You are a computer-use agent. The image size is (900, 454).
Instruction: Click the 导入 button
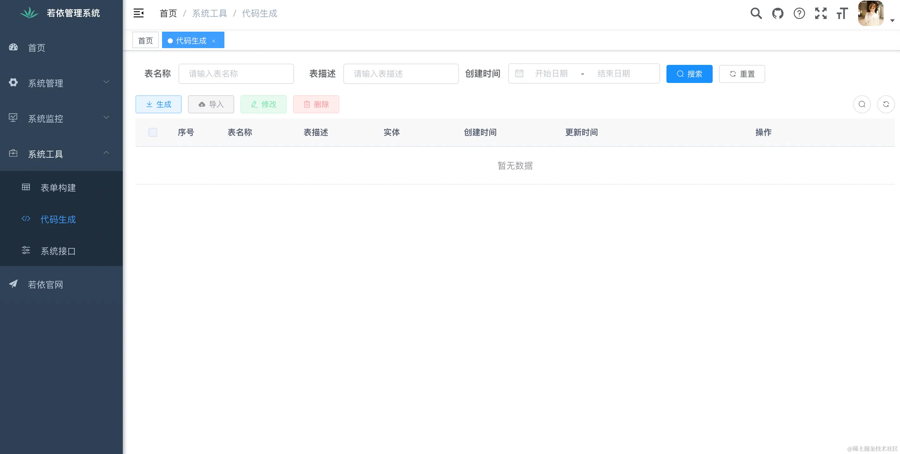[211, 104]
